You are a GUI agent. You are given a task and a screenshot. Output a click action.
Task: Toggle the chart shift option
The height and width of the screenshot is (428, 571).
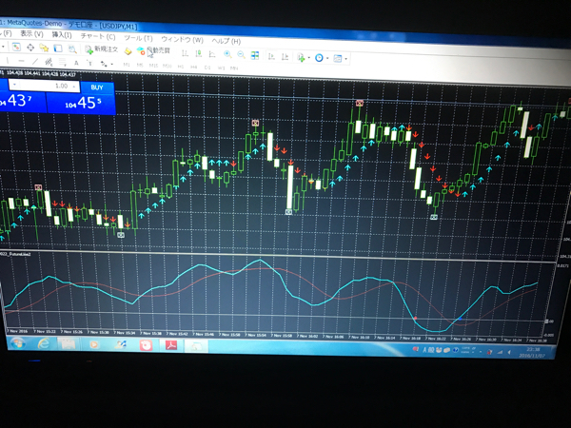285,56
